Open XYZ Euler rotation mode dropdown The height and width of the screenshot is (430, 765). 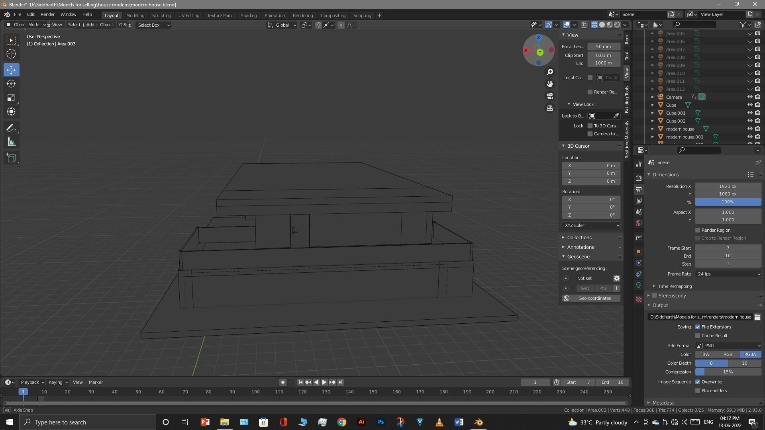coord(591,225)
